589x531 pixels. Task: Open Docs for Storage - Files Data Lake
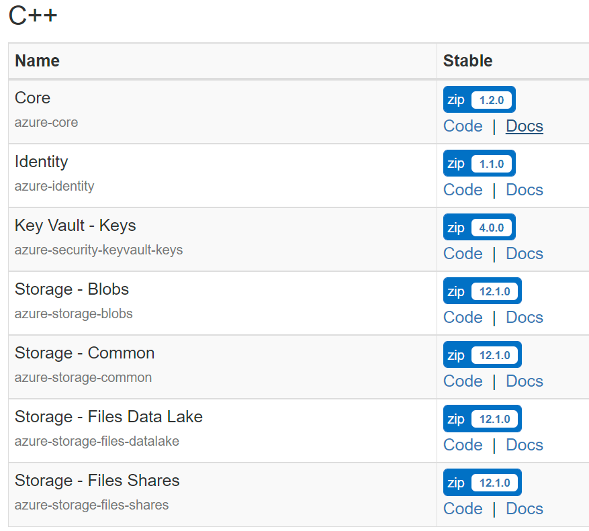[x=524, y=444]
